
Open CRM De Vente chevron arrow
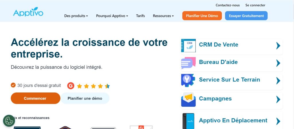tap(278, 45)
